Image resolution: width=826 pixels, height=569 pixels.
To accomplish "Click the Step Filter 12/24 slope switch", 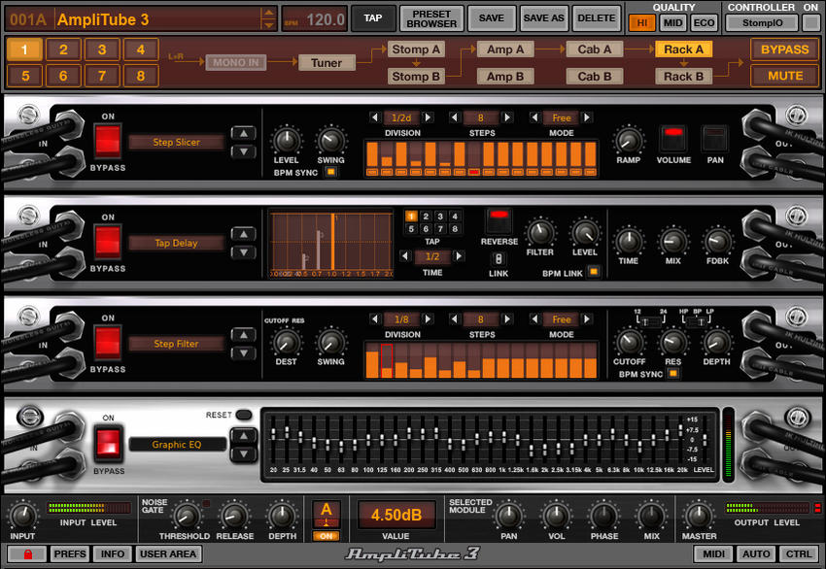I will [649, 321].
